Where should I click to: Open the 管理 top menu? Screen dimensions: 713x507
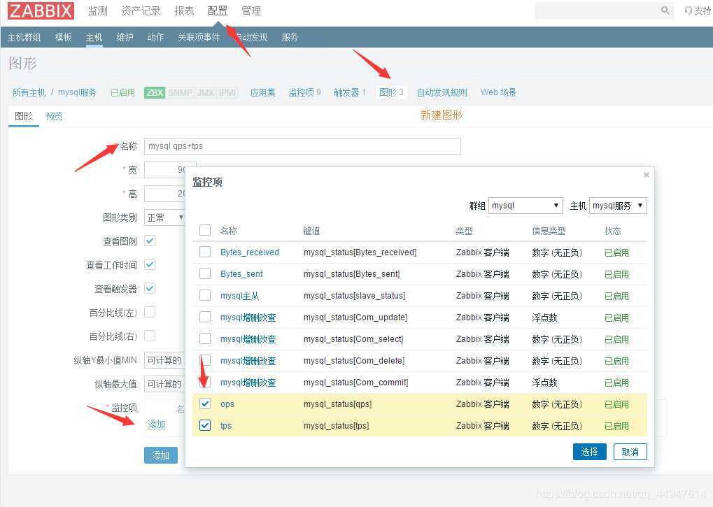pos(251,11)
